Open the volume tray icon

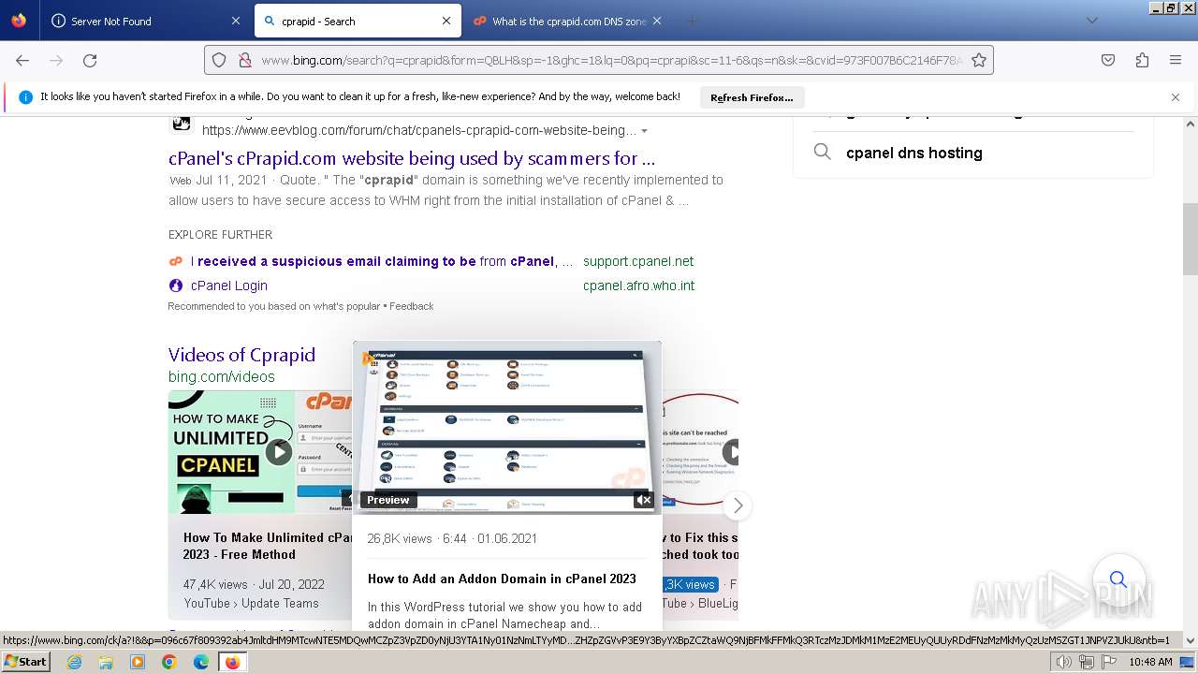point(1064,662)
